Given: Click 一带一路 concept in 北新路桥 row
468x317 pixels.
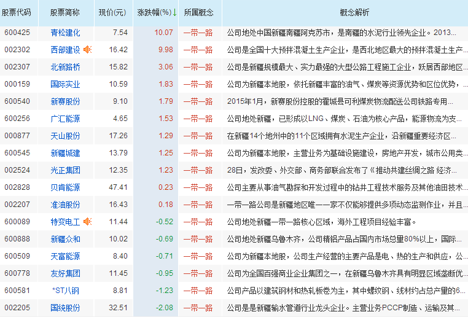Looking at the screenshot, I should [198, 67].
